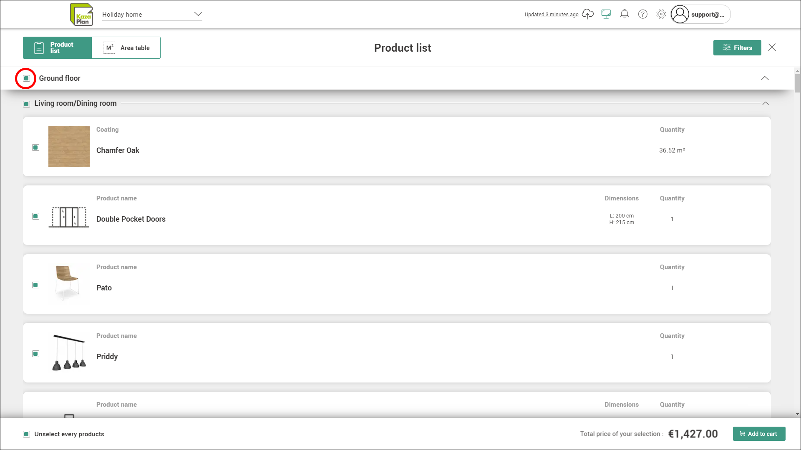Click the €1,427.00 total price

pyautogui.click(x=693, y=434)
